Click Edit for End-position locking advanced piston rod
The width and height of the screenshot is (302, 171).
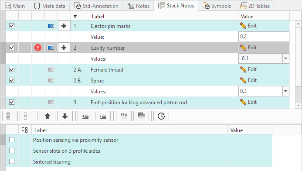point(248,102)
